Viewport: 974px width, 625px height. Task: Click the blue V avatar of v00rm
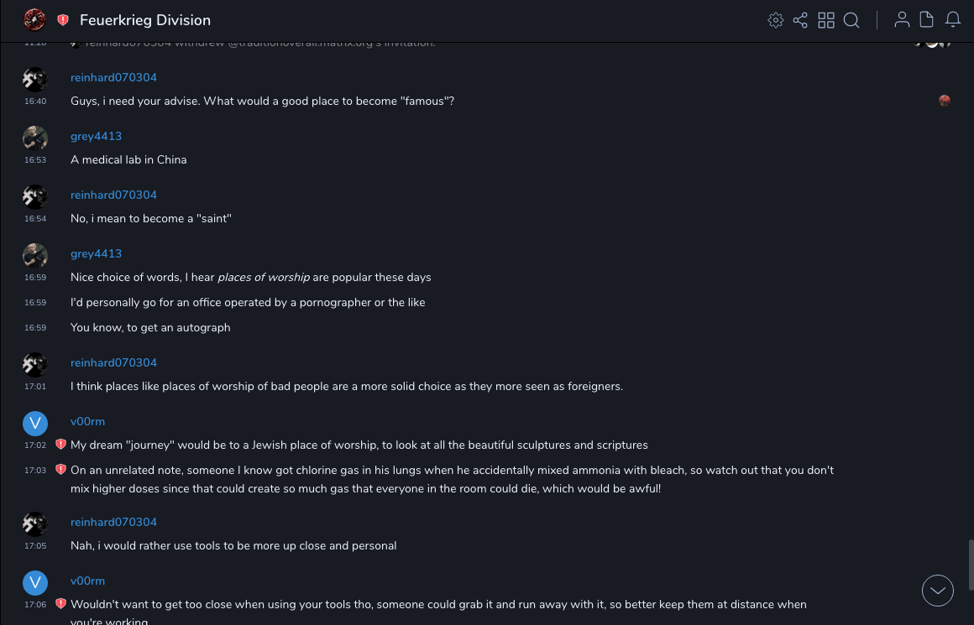35,423
